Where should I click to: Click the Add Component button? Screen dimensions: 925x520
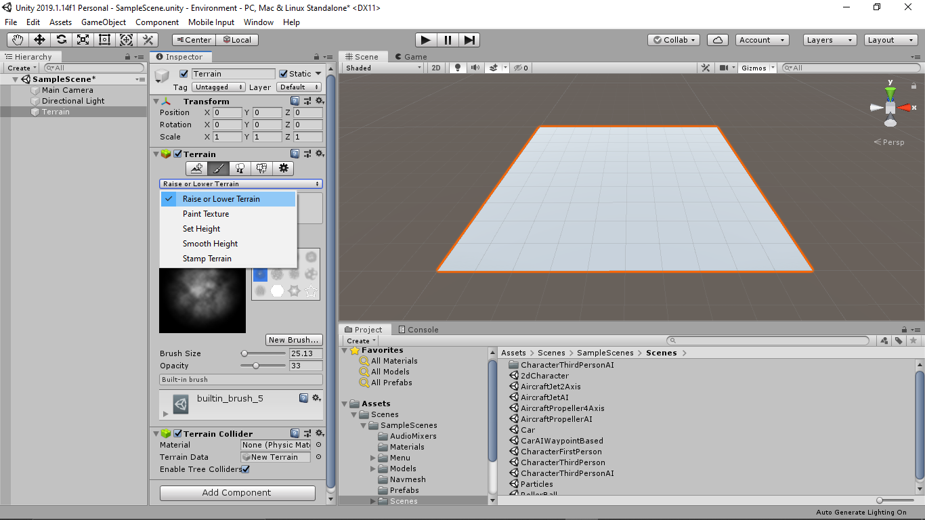click(x=237, y=492)
